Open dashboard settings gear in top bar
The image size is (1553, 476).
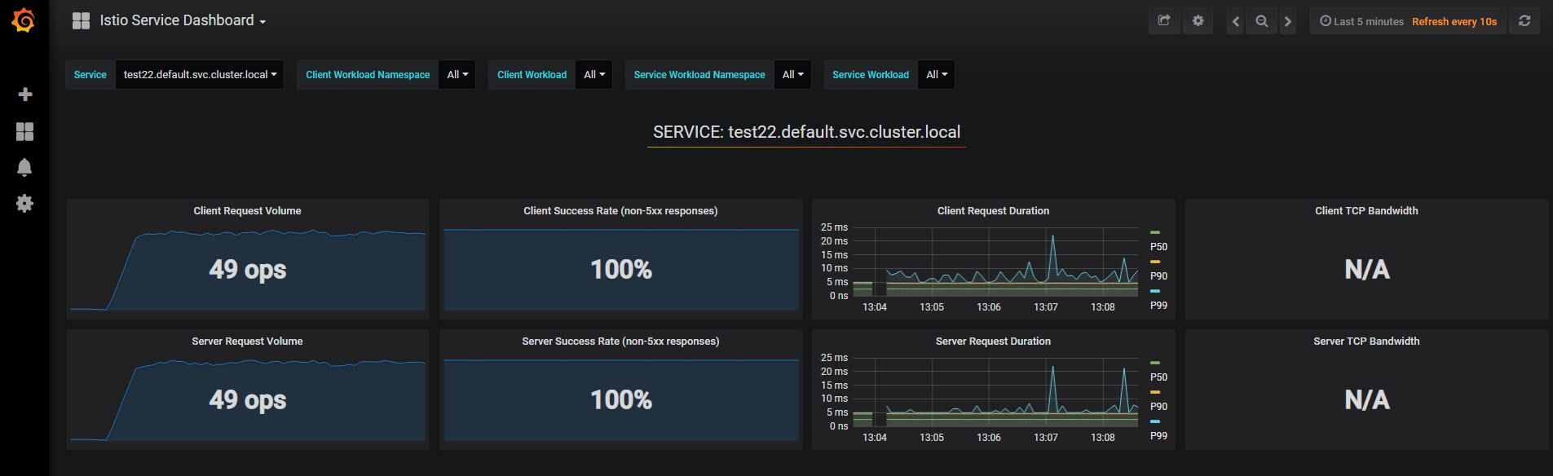point(1198,21)
